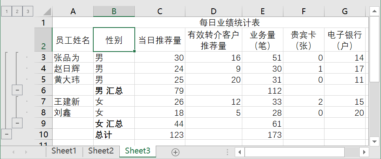The height and width of the screenshot is (159, 381).
Task: Collapse the 男 汇总 group
Action: tap(17, 91)
